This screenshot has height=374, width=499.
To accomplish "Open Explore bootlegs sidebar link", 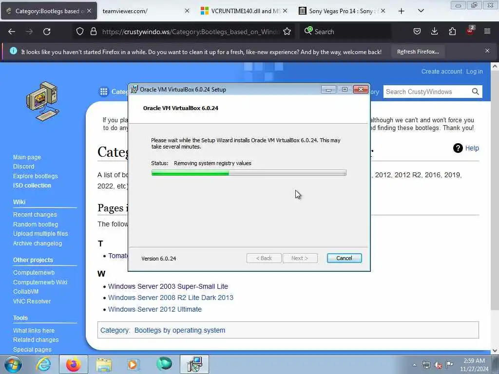I will (x=35, y=176).
